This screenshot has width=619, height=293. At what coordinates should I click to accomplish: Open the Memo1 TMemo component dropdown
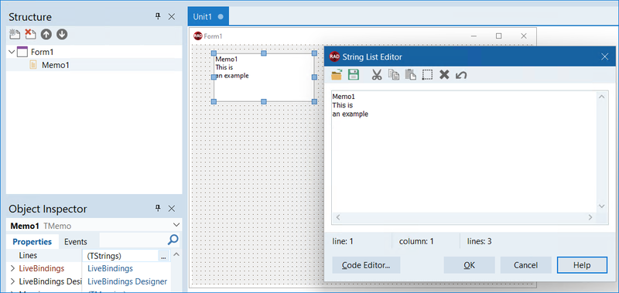coord(176,225)
